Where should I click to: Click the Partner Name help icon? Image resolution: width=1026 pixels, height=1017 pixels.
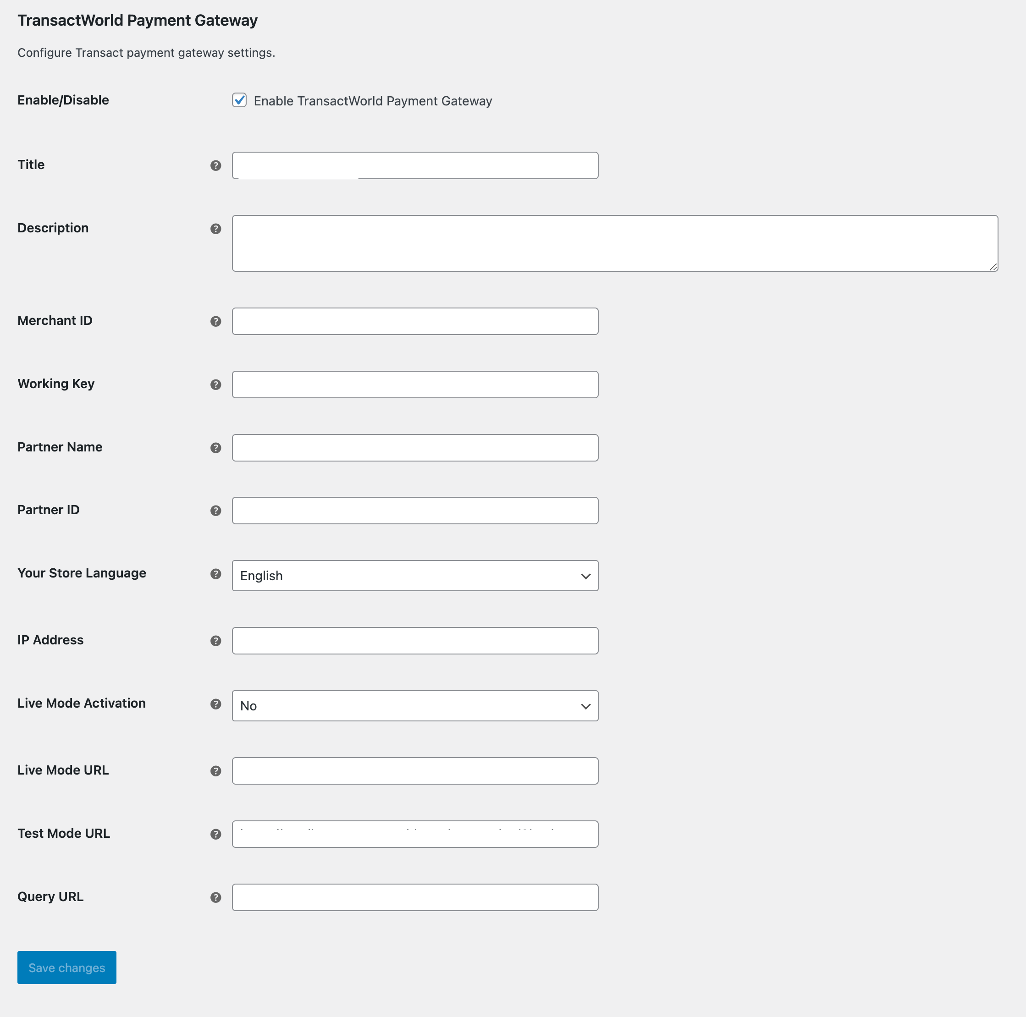[x=215, y=447]
